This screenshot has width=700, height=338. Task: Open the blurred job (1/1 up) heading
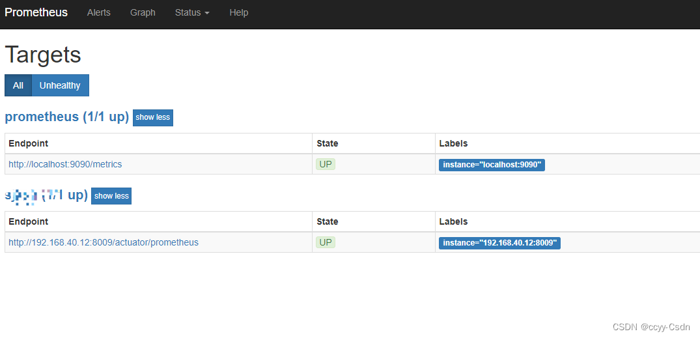46,195
